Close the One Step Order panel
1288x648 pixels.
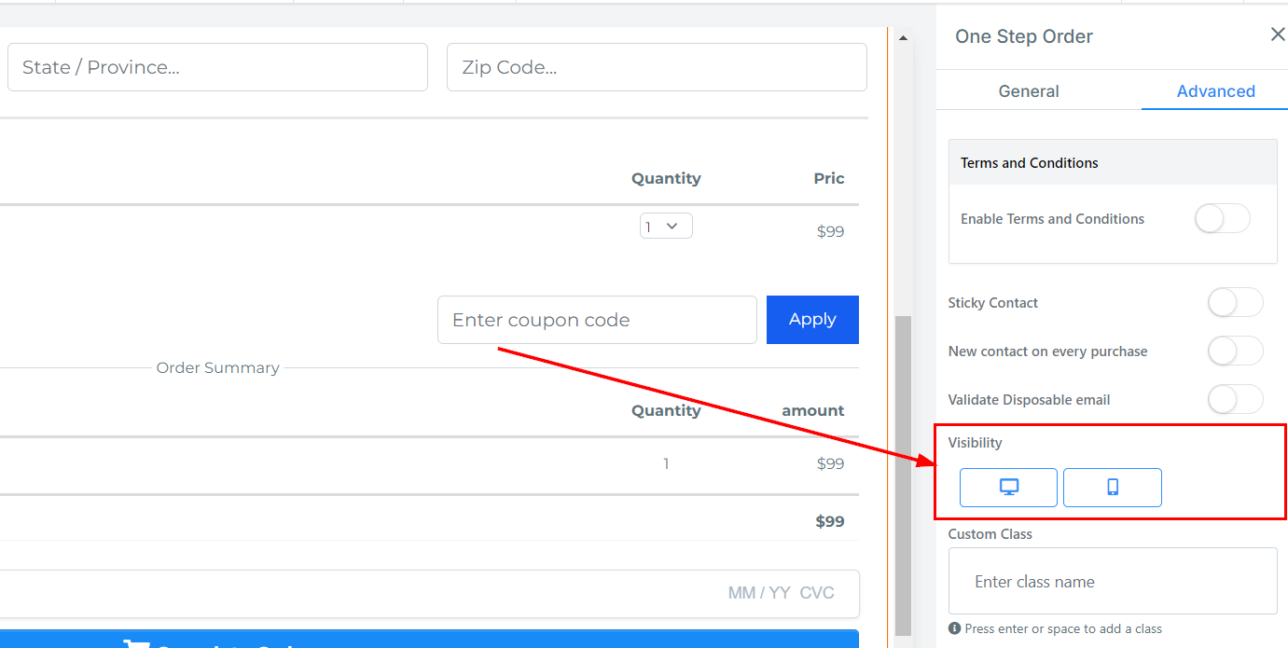click(1277, 34)
